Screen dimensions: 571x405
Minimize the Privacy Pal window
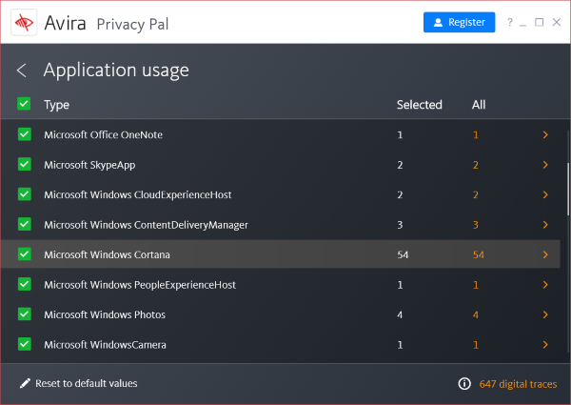tap(522, 24)
